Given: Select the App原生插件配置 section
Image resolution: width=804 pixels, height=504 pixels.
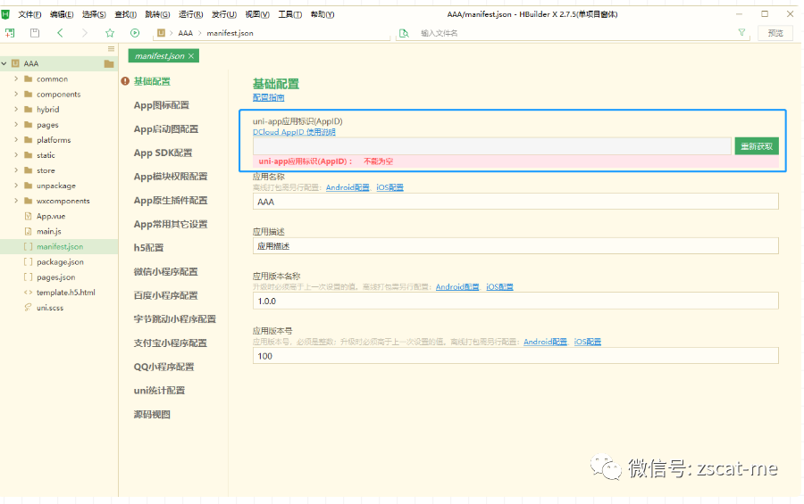Looking at the screenshot, I should (x=171, y=201).
